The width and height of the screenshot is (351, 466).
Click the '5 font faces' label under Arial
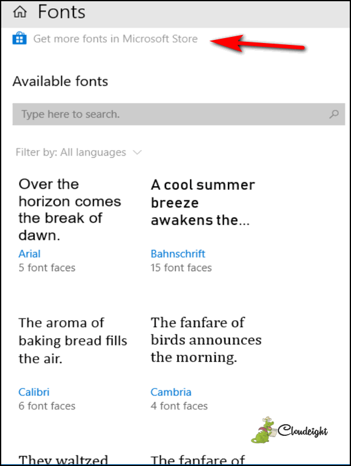[x=47, y=268]
